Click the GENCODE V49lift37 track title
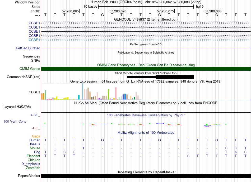The width and height of the screenshot is (251, 182). 146,20
